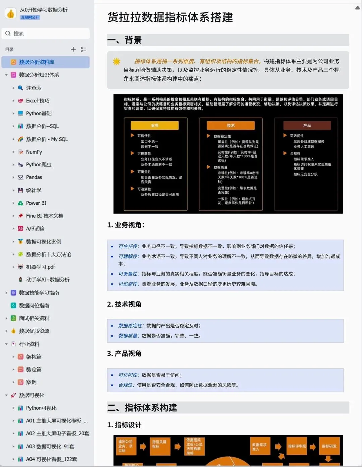Image resolution: width=362 pixels, height=467 pixels.
Task: Expand the 速查表 tree item
Action: tap(13, 88)
